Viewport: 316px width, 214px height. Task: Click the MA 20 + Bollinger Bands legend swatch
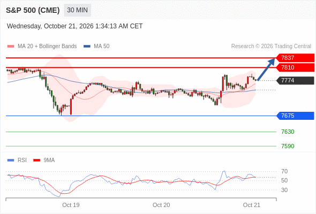coord(11,47)
